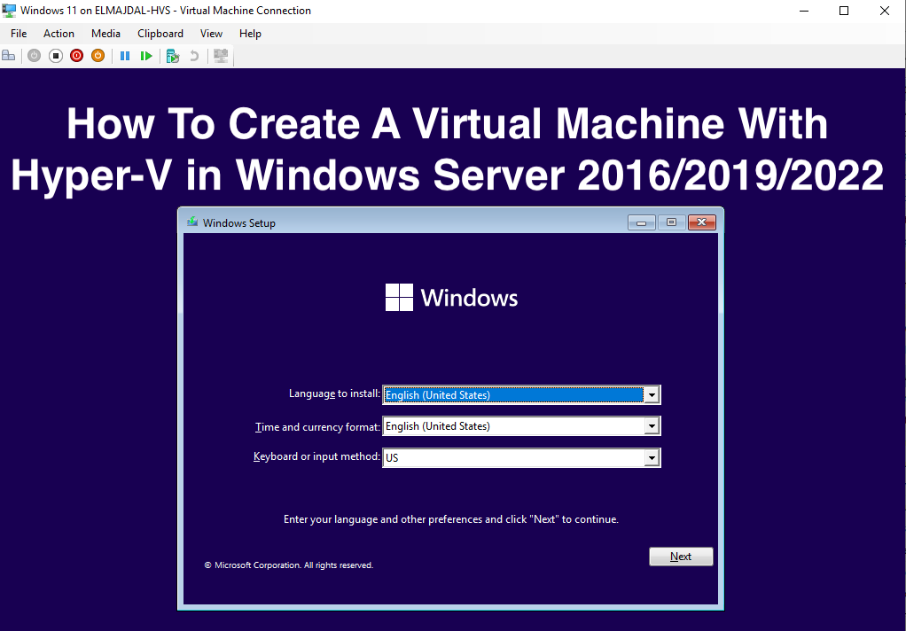906x631 pixels.
Task: Expand the Language to install dropdown
Action: pos(652,394)
